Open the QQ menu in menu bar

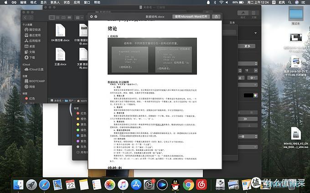[14, 2]
